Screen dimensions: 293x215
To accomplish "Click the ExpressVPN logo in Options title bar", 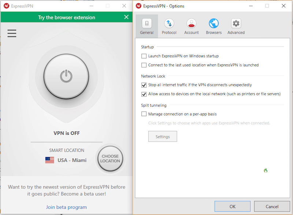I will [138, 6].
